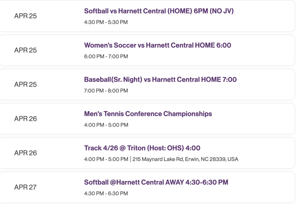
Task: Select Men's Tennis Conference Championships title
Action: point(148,114)
